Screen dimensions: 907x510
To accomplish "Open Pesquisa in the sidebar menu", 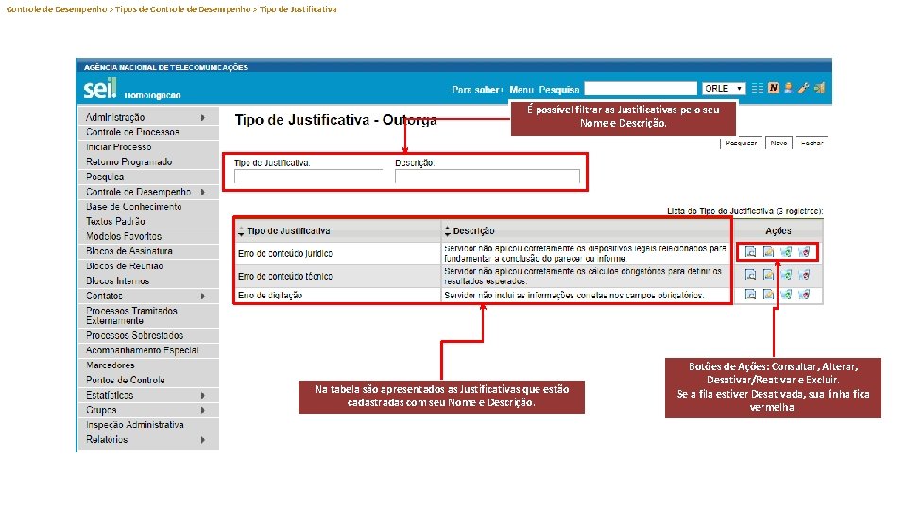I will pos(148,177).
